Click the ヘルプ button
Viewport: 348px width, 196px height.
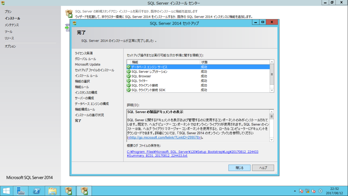tap(263, 168)
